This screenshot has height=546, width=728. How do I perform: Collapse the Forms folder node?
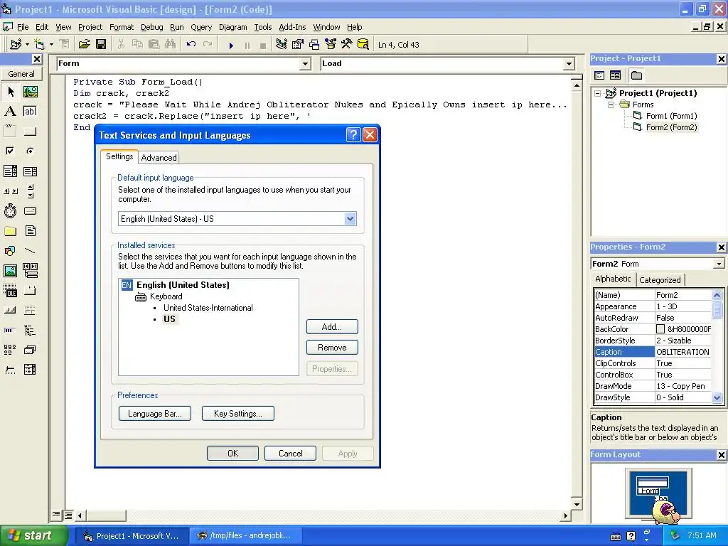(x=611, y=105)
